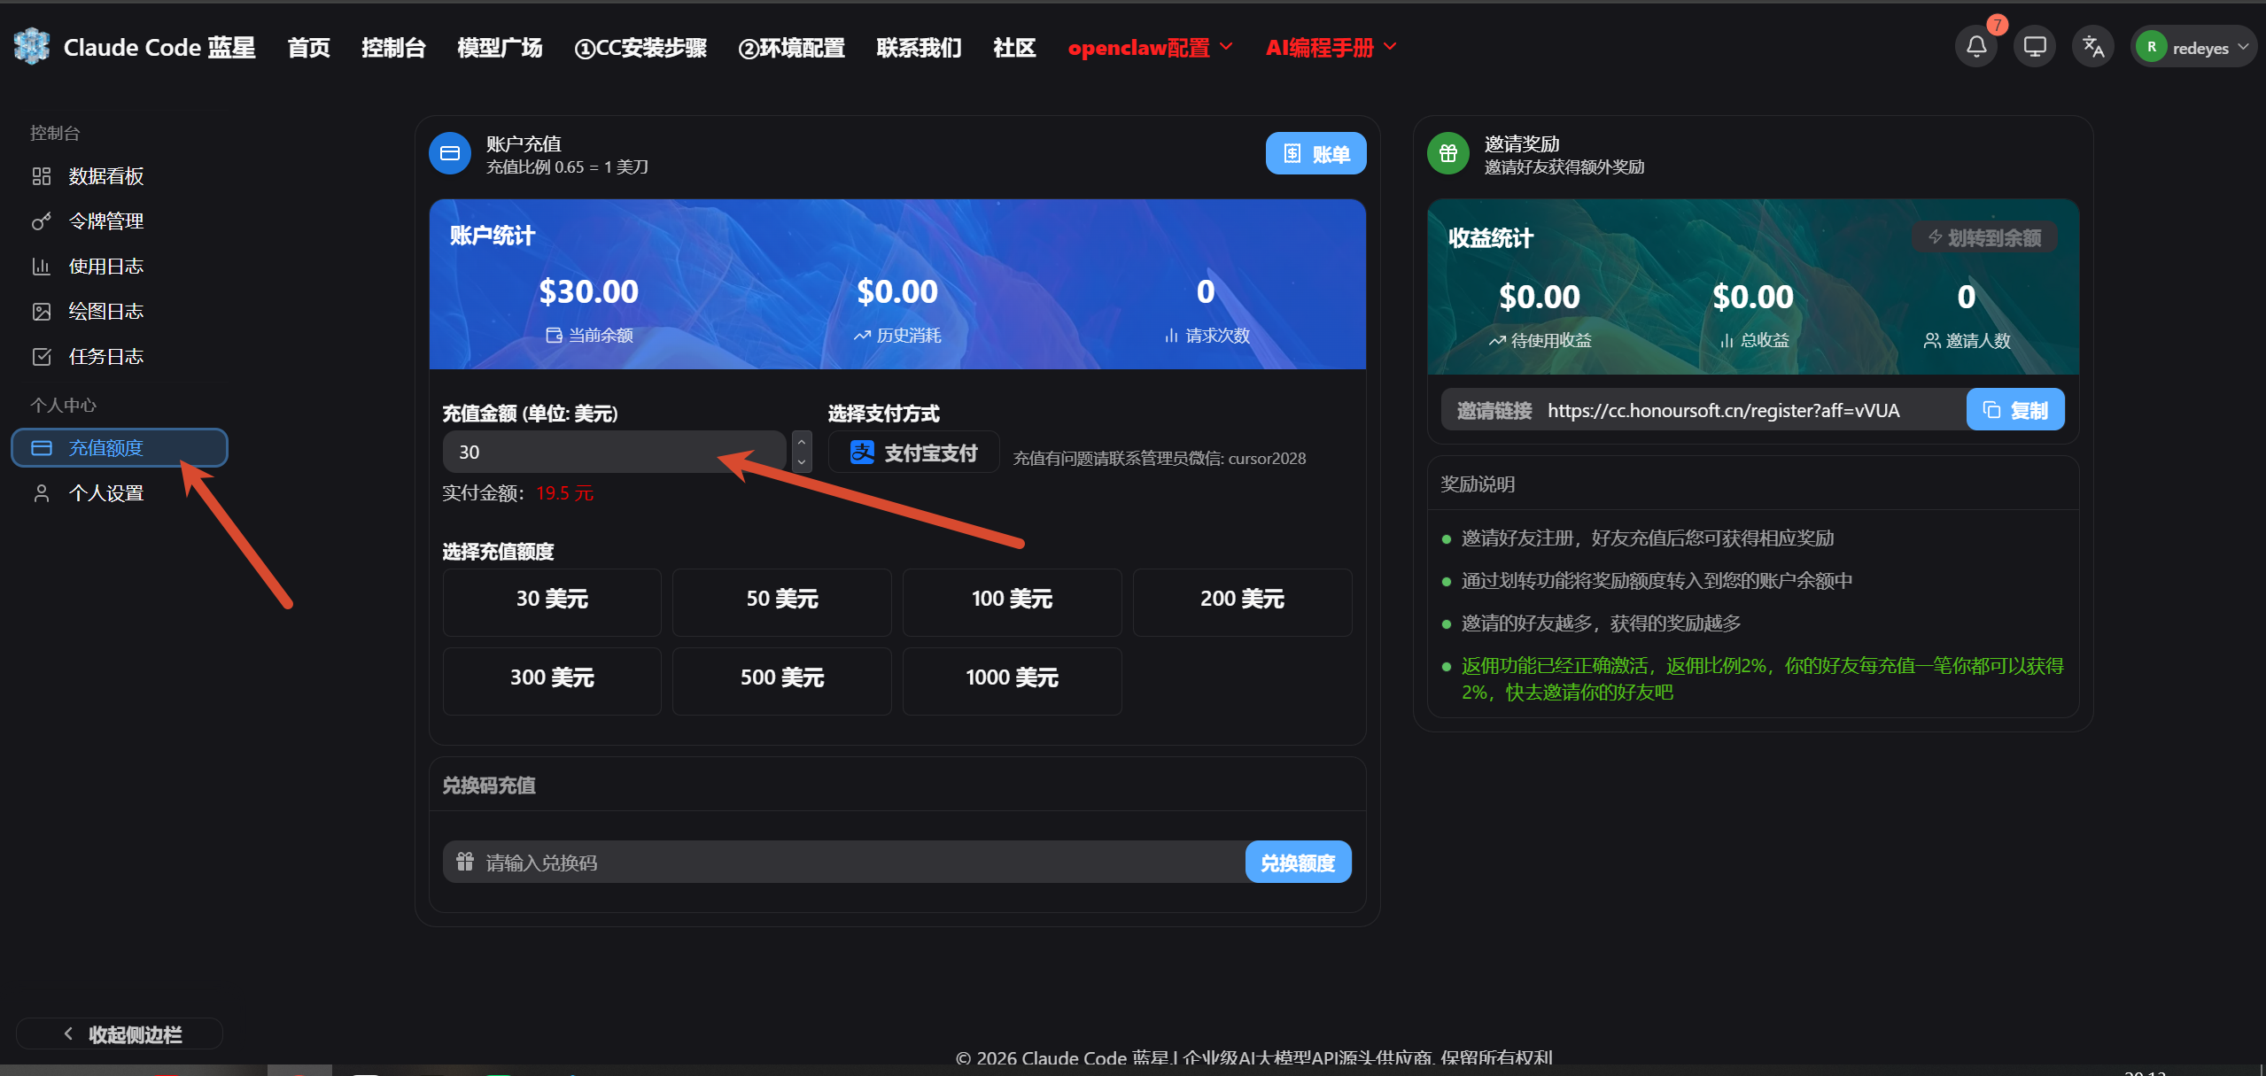
Task: Open the language translation icon
Action: pos(2093,46)
